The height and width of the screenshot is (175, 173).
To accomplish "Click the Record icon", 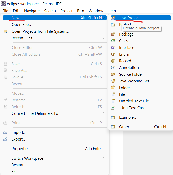I will click(x=113, y=61).
